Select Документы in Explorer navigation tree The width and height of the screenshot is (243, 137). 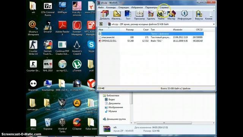pos(113,103)
